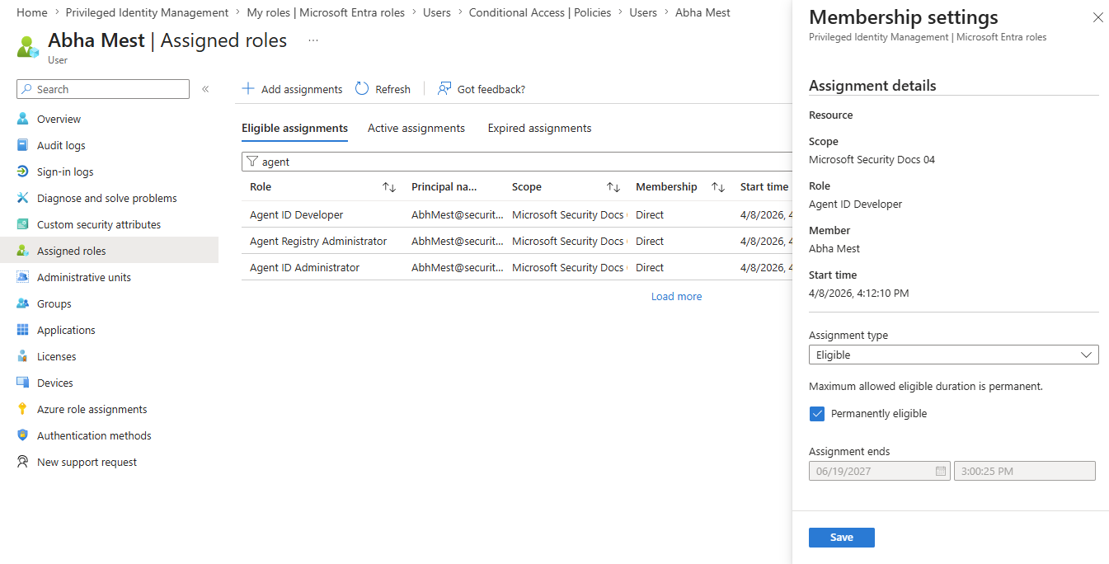The height and width of the screenshot is (564, 1109).
Task: Open the Assignment type dropdown
Action: point(954,355)
